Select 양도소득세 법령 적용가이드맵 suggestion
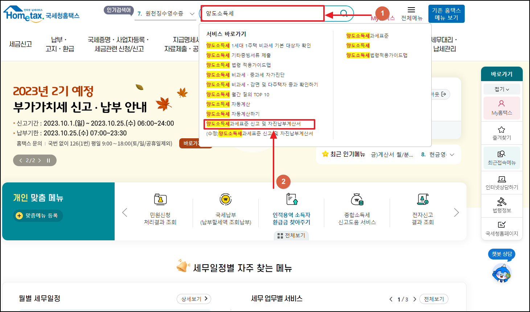 coord(239,65)
